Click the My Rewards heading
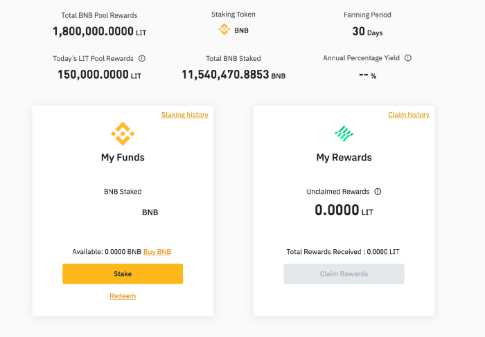 coord(344,158)
